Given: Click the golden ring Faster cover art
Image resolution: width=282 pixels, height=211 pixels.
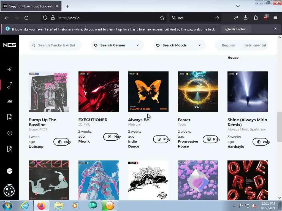Looking at the screenshot, I should [198, 91].
